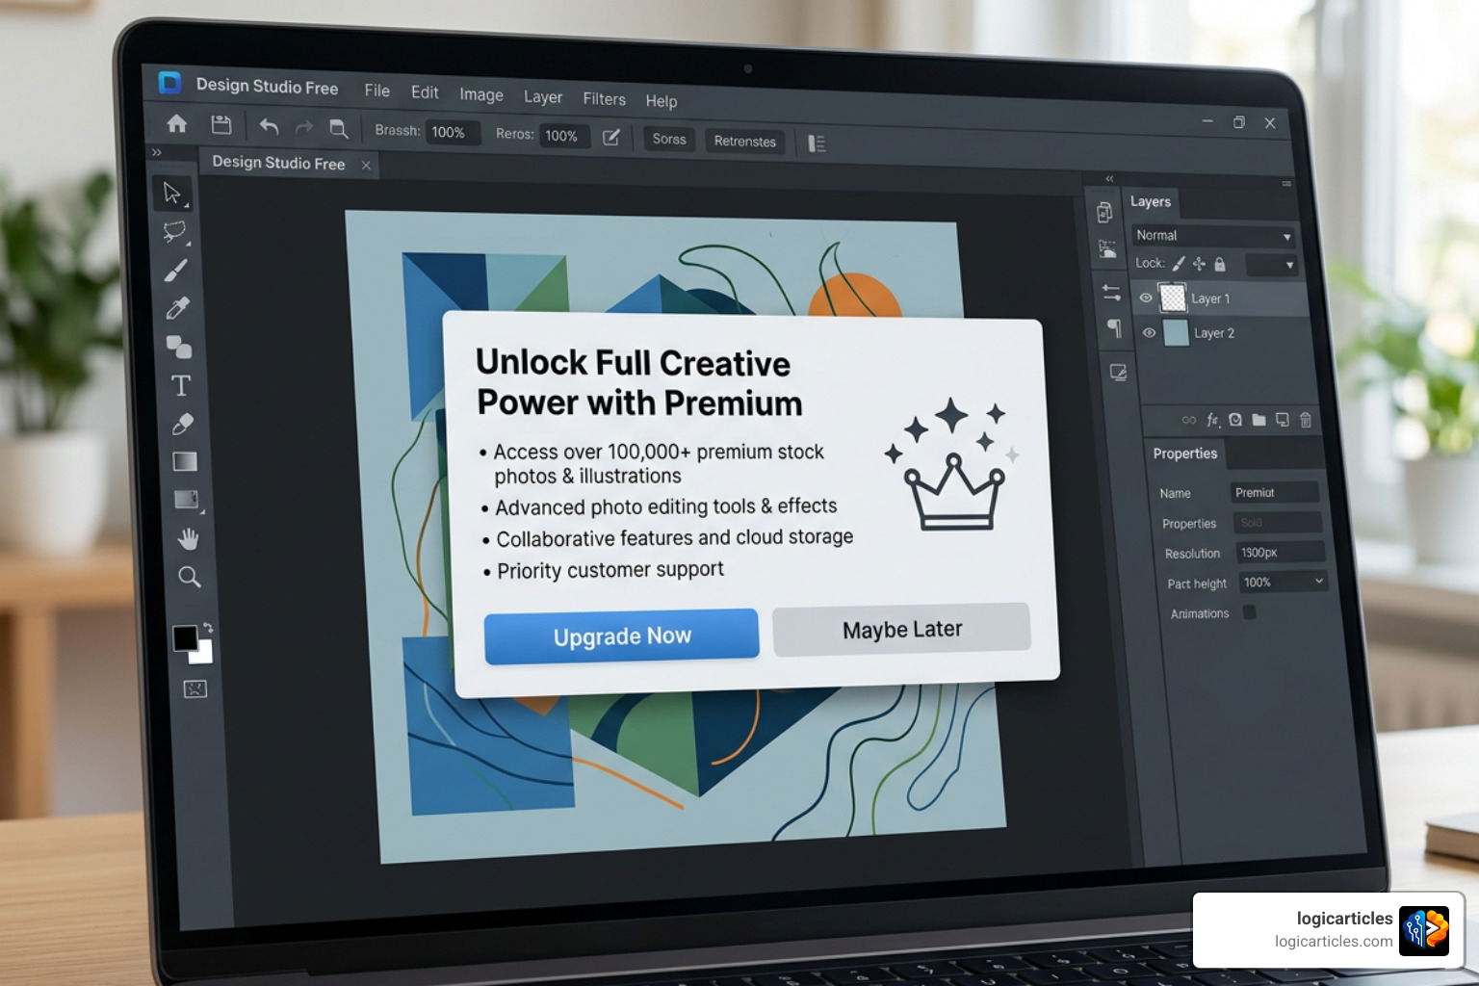This screenshot has width=1479, height=986.
Task: Switch to the Layers panel tab
Action: coord(1151,201)
